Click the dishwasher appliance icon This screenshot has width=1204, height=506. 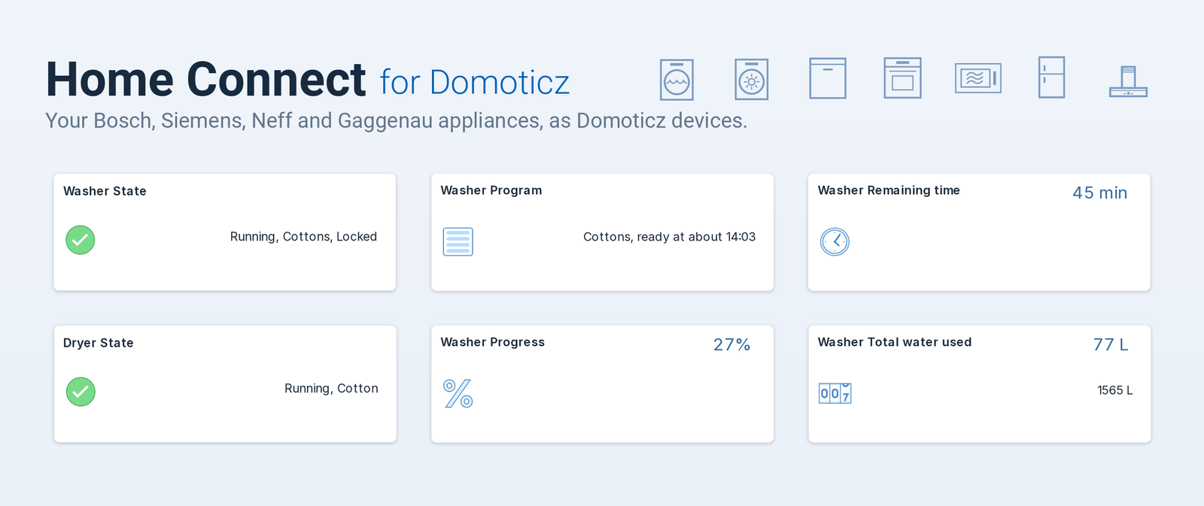[828, 78]
